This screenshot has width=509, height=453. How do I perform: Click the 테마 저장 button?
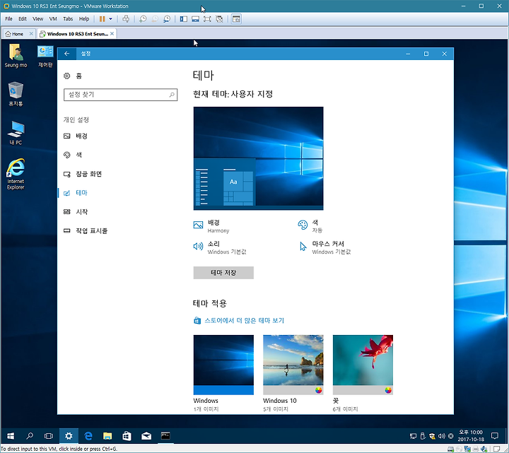click(x=223, y=273)
